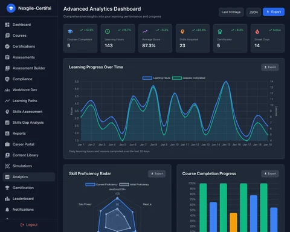Export the Learning Progress Over Time chart
The height and width of the screenshot is (232, 290).
coord(270,67)
